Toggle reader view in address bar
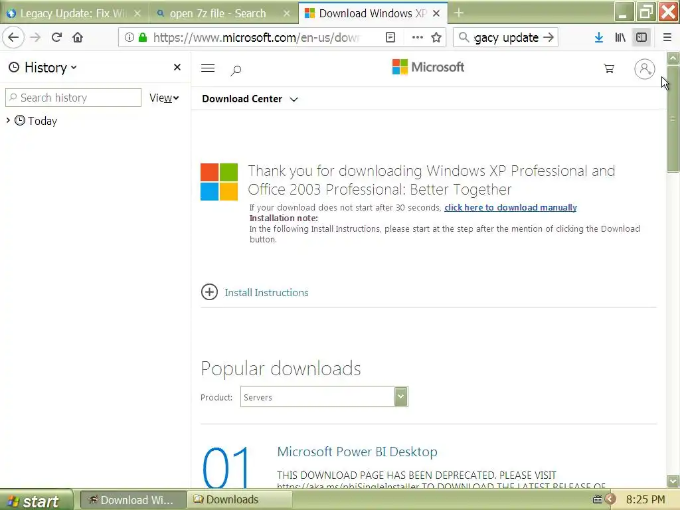The height and width of the screenshot is (510, 680). [x=390, y=37]
